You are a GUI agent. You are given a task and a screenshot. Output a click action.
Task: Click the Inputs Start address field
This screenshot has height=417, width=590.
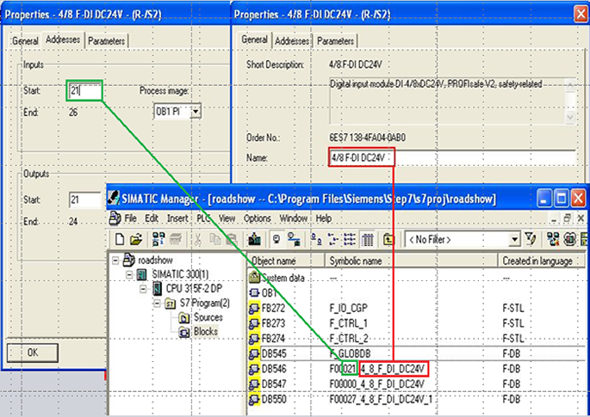(84, 90)
